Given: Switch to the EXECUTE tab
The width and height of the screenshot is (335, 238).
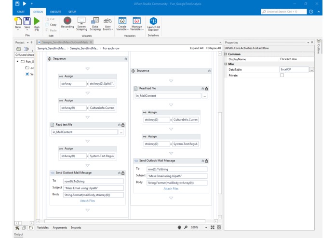Looking at the screenshot, I should [x=55, y=12].
